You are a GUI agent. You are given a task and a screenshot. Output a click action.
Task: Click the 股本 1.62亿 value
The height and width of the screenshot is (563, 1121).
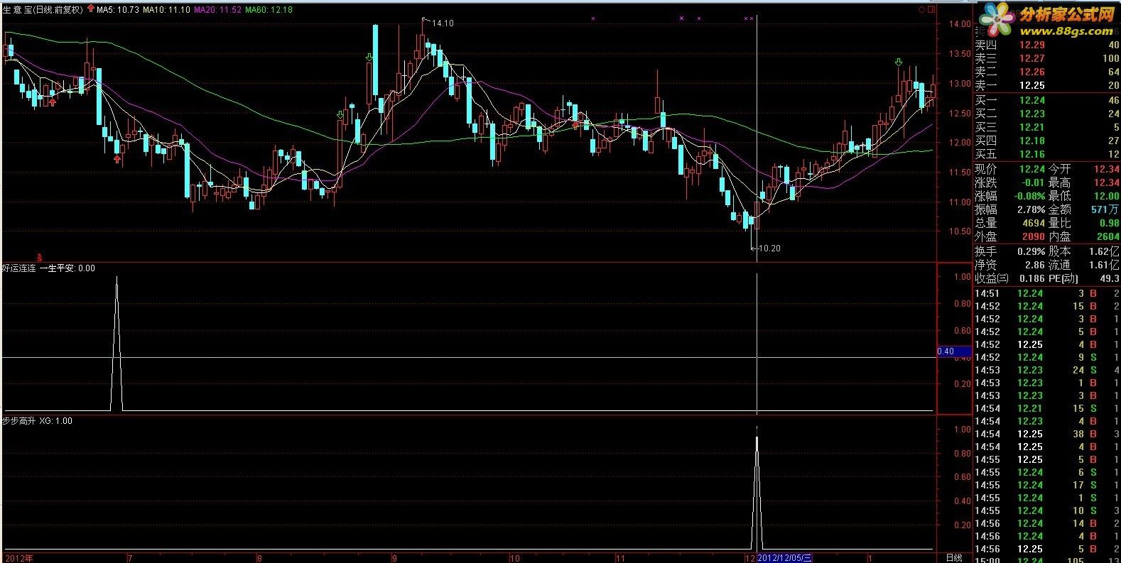coord(1105,251)
